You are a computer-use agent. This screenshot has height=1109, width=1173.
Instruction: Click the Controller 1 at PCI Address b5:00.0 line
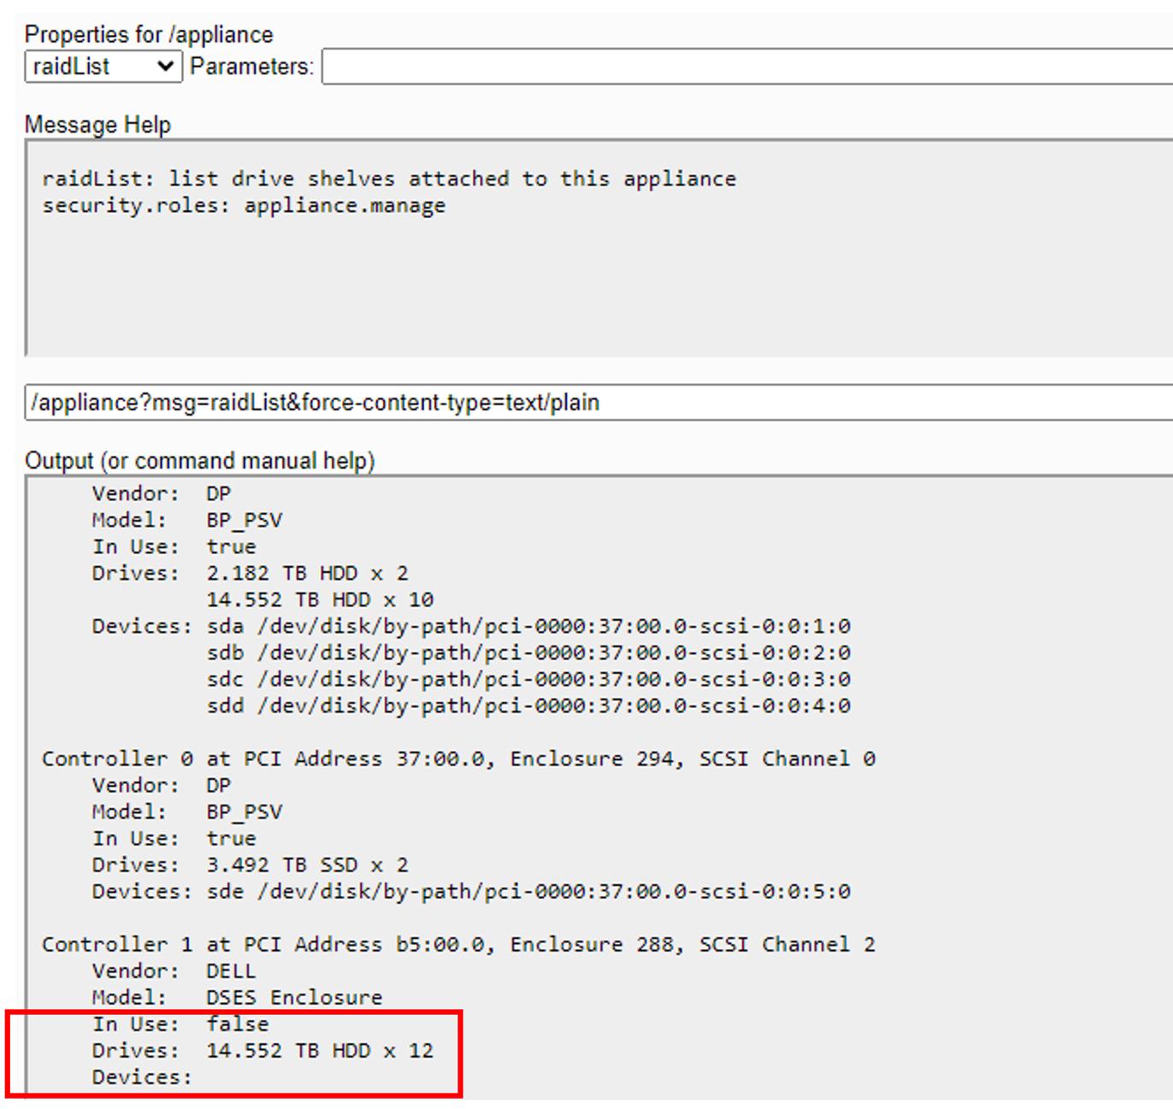pyautogui.click(x=458, y=944)
